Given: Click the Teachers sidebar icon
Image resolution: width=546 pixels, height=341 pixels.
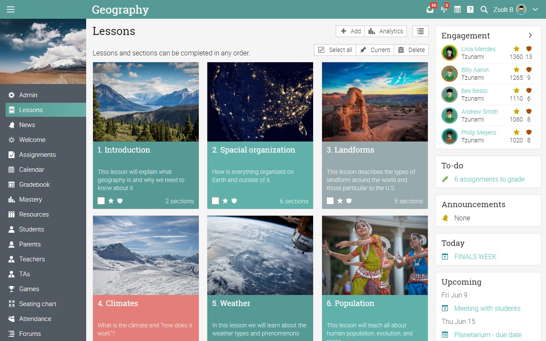Looking at the screenshot, I should click(x=12, y=259).
